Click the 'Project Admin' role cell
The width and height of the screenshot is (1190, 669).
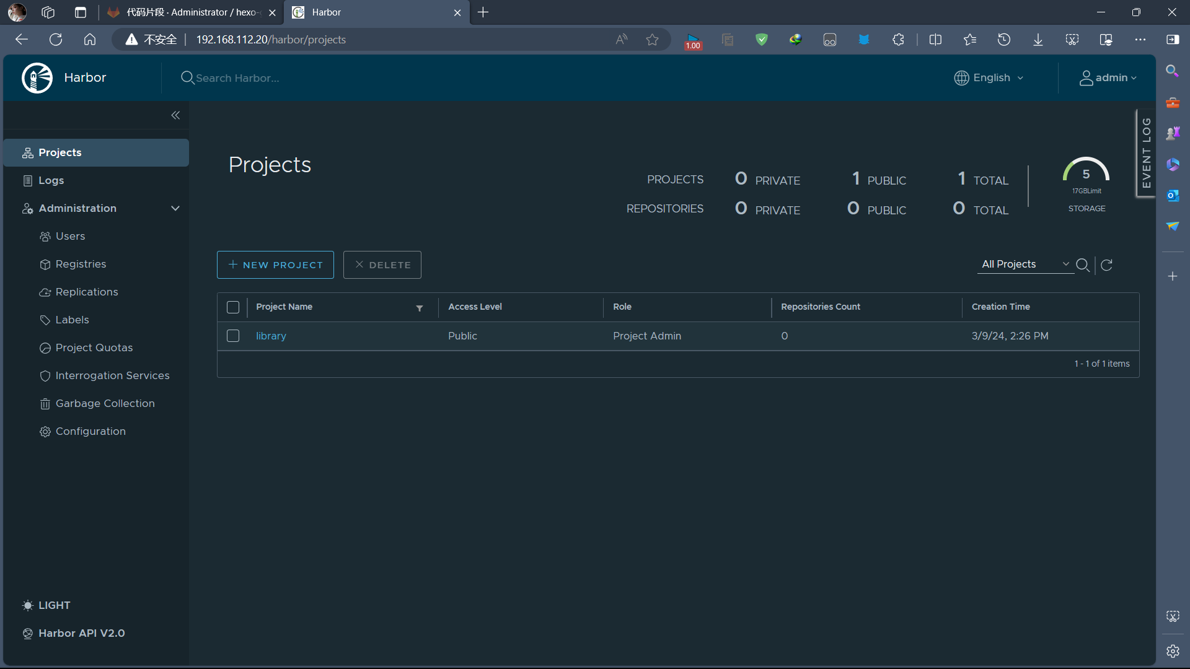646,336
